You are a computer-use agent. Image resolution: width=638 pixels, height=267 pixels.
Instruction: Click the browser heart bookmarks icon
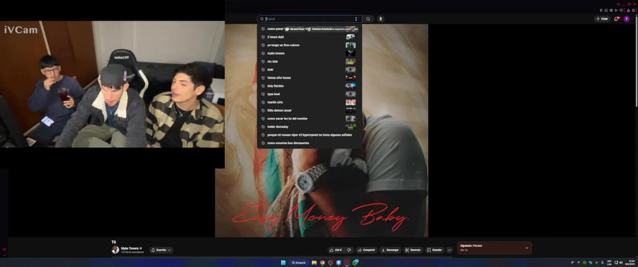click(621, 10)
